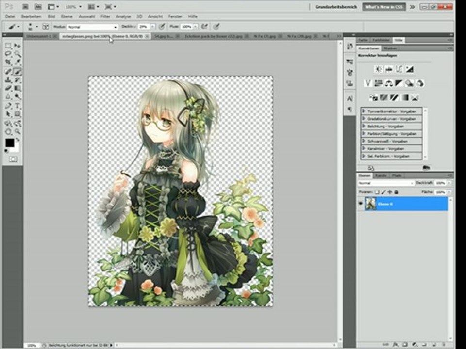Lock image pixels with brush lock
Image resolution: width=466 pixels, height=349 pixels.
383,192
